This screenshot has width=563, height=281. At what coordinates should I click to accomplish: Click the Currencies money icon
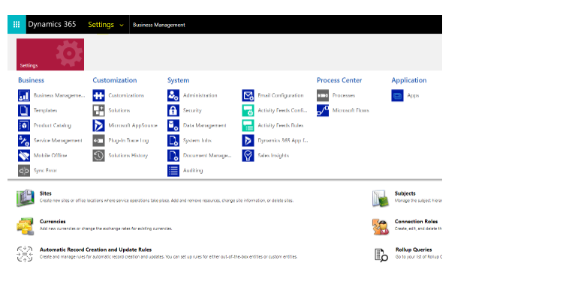[x=25, y=226]
